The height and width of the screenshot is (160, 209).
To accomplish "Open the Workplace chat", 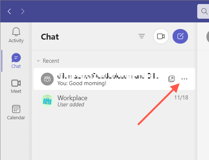I will (114, 101).
